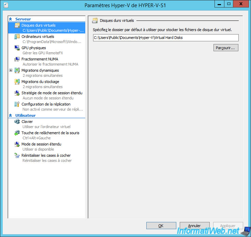Click "C:\ProgramData\Microsoft\Windo..." path text
The width and height of the screenshot is (251, 237).
pos(52,42)
